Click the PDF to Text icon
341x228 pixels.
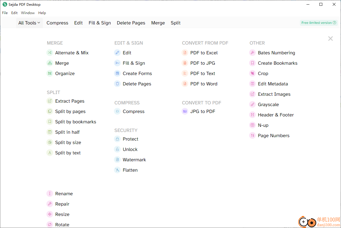(185, 73)
